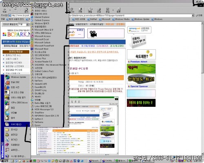Image resolution: width=204 pixels, height=163 pixels.
Task: Click IE Mail (메일) toolbar button
Action: [x=90, y=10]
